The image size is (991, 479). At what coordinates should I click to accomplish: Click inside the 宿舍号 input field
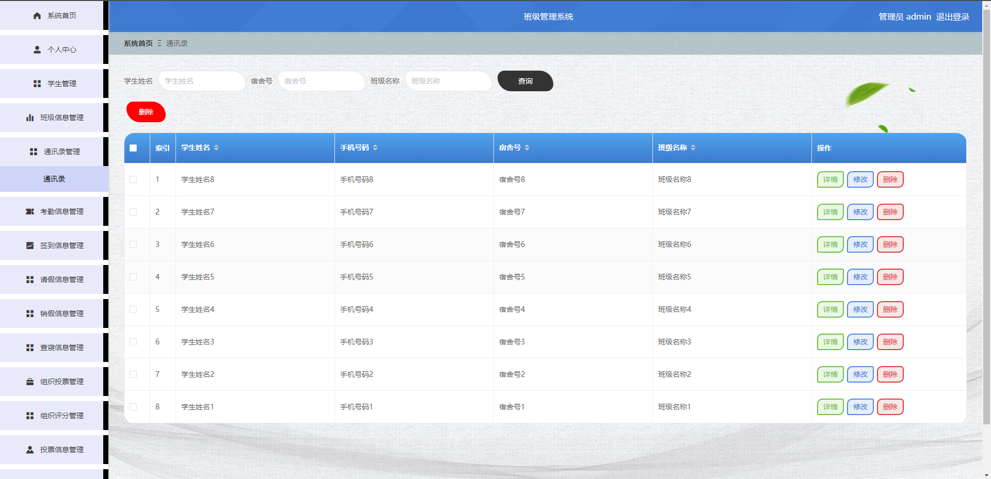pos(321,81)
